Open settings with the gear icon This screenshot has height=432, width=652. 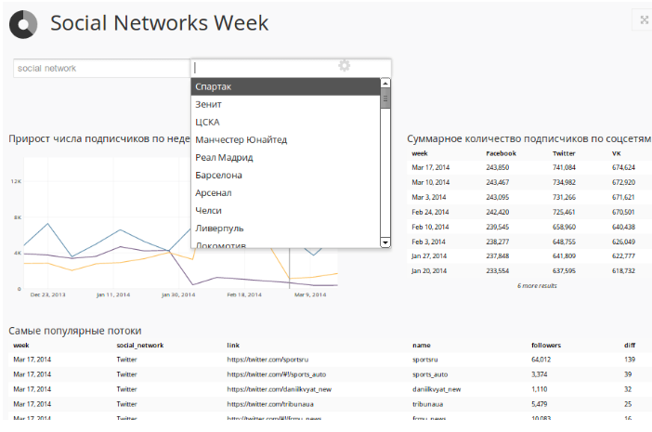344,65
